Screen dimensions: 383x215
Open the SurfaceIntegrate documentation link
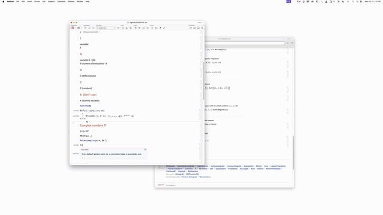coord(217,166)
